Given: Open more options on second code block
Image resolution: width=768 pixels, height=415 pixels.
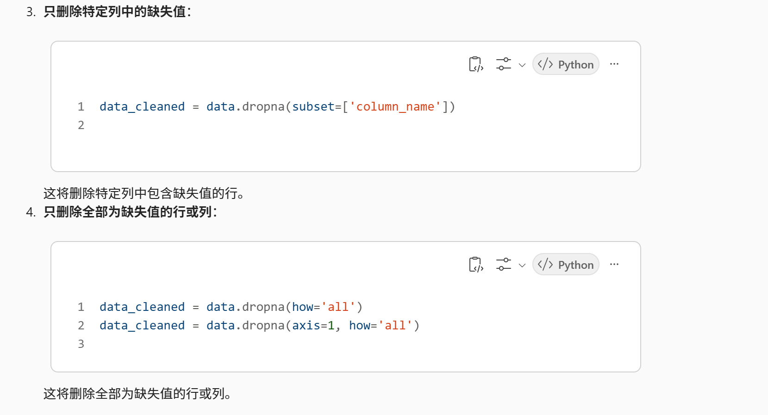Looking at the screenshot, I should [x=614, y=265].
